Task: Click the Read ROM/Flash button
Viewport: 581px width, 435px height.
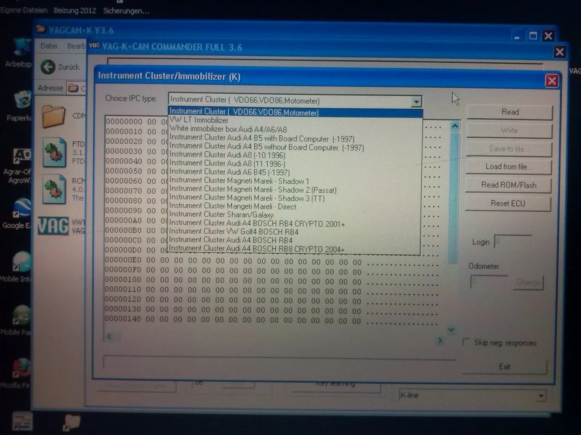Action: 508,185
